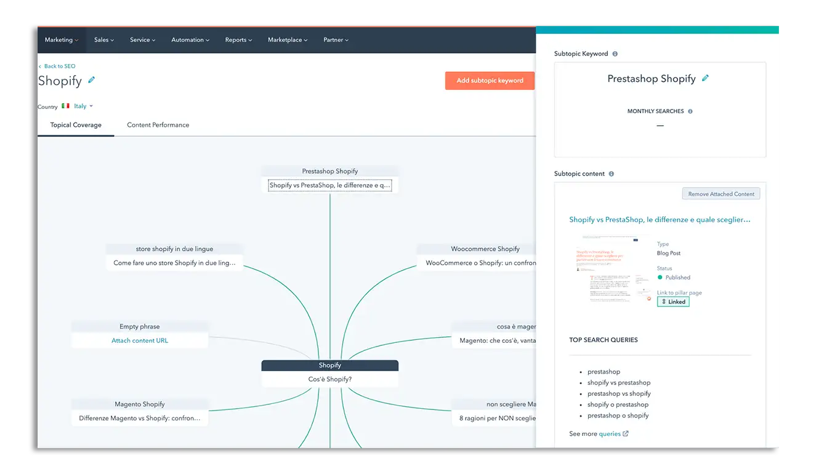Viewport: 832px width, 474px height.
Task: Select store shopify in due lingue node
Action: coord(174,249)
